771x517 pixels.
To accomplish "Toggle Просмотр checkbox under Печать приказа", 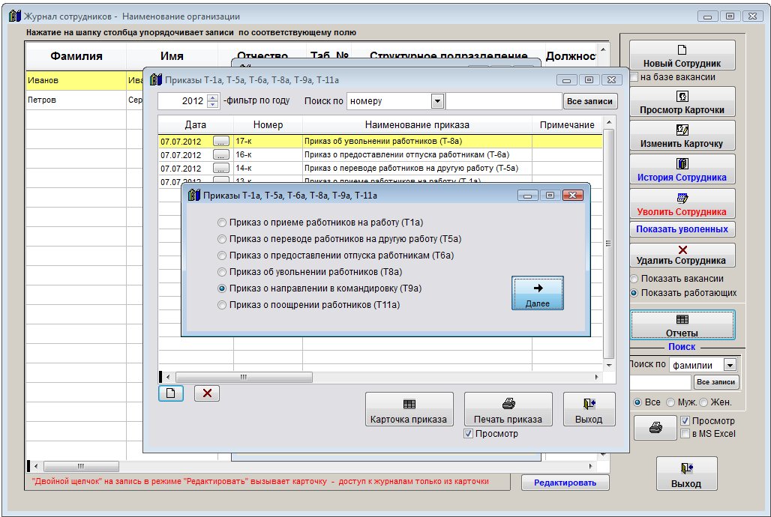I will pyautogui.click(x=468, y=434).
